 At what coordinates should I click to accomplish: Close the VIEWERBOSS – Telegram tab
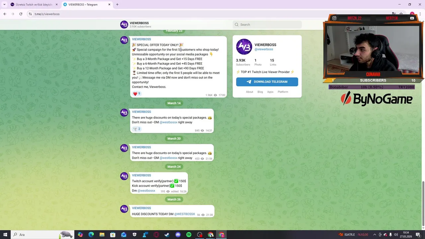109,4
